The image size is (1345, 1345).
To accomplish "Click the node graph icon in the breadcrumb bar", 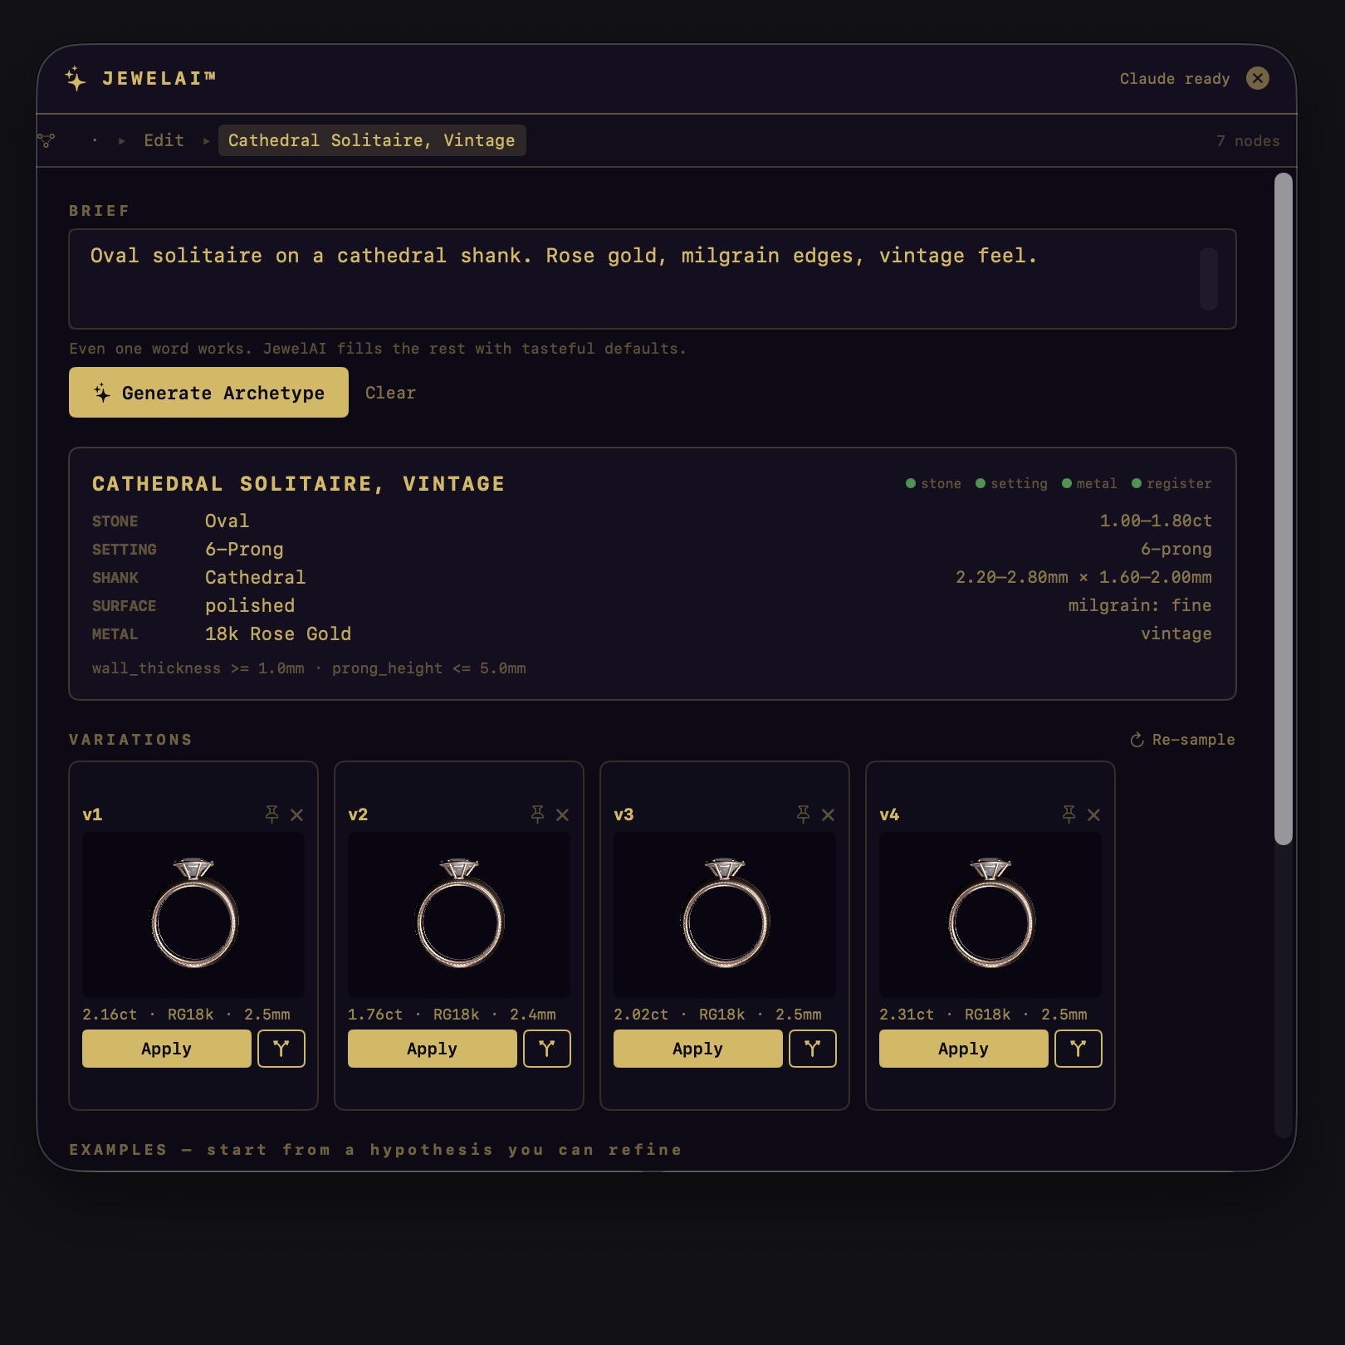I will pyautogui.click(x=46, y=140).
